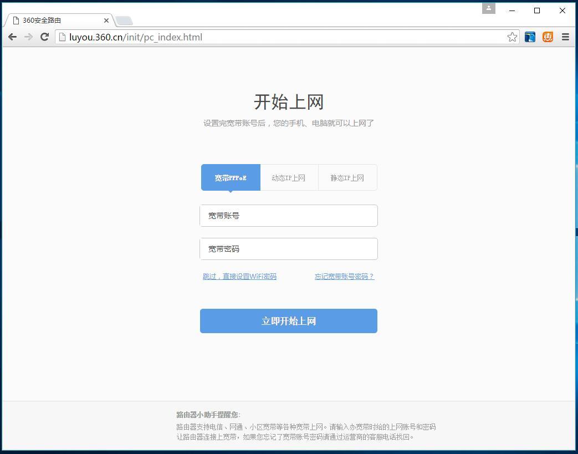Click the 宽带密码 input field
578x454 pixels.
(x=288, y=248)
